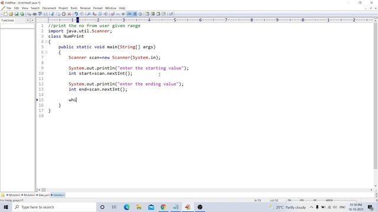This screenshot has width=378, height=212.
Task: Open Microsoft Edge from the taskbar
Action: point(126,207)
